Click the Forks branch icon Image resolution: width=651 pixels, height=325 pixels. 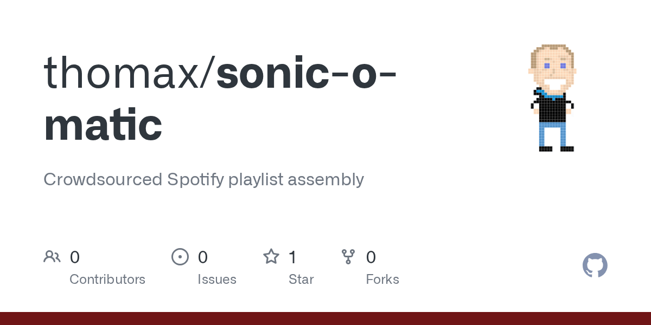point(348,257)
